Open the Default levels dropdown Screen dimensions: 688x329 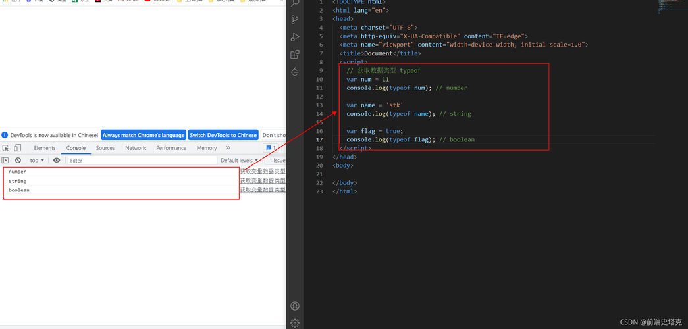[240, 161]
